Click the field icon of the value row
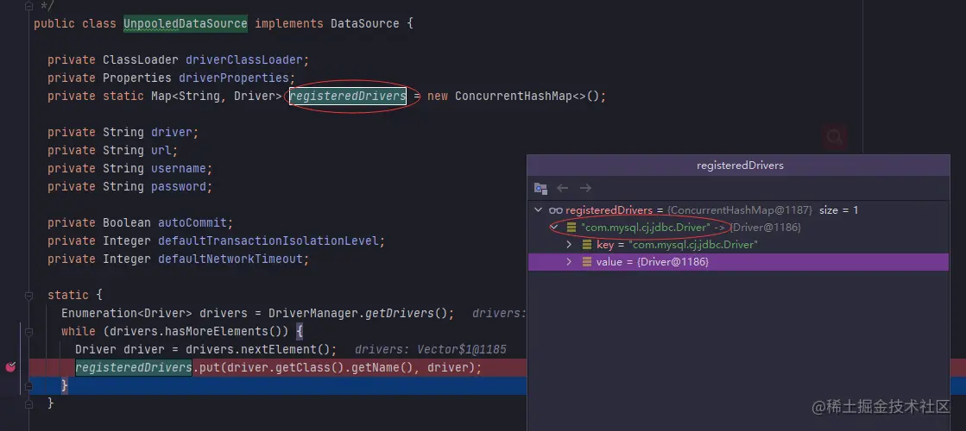The height and width of the screenshot is (431, 966). [586, 262]
